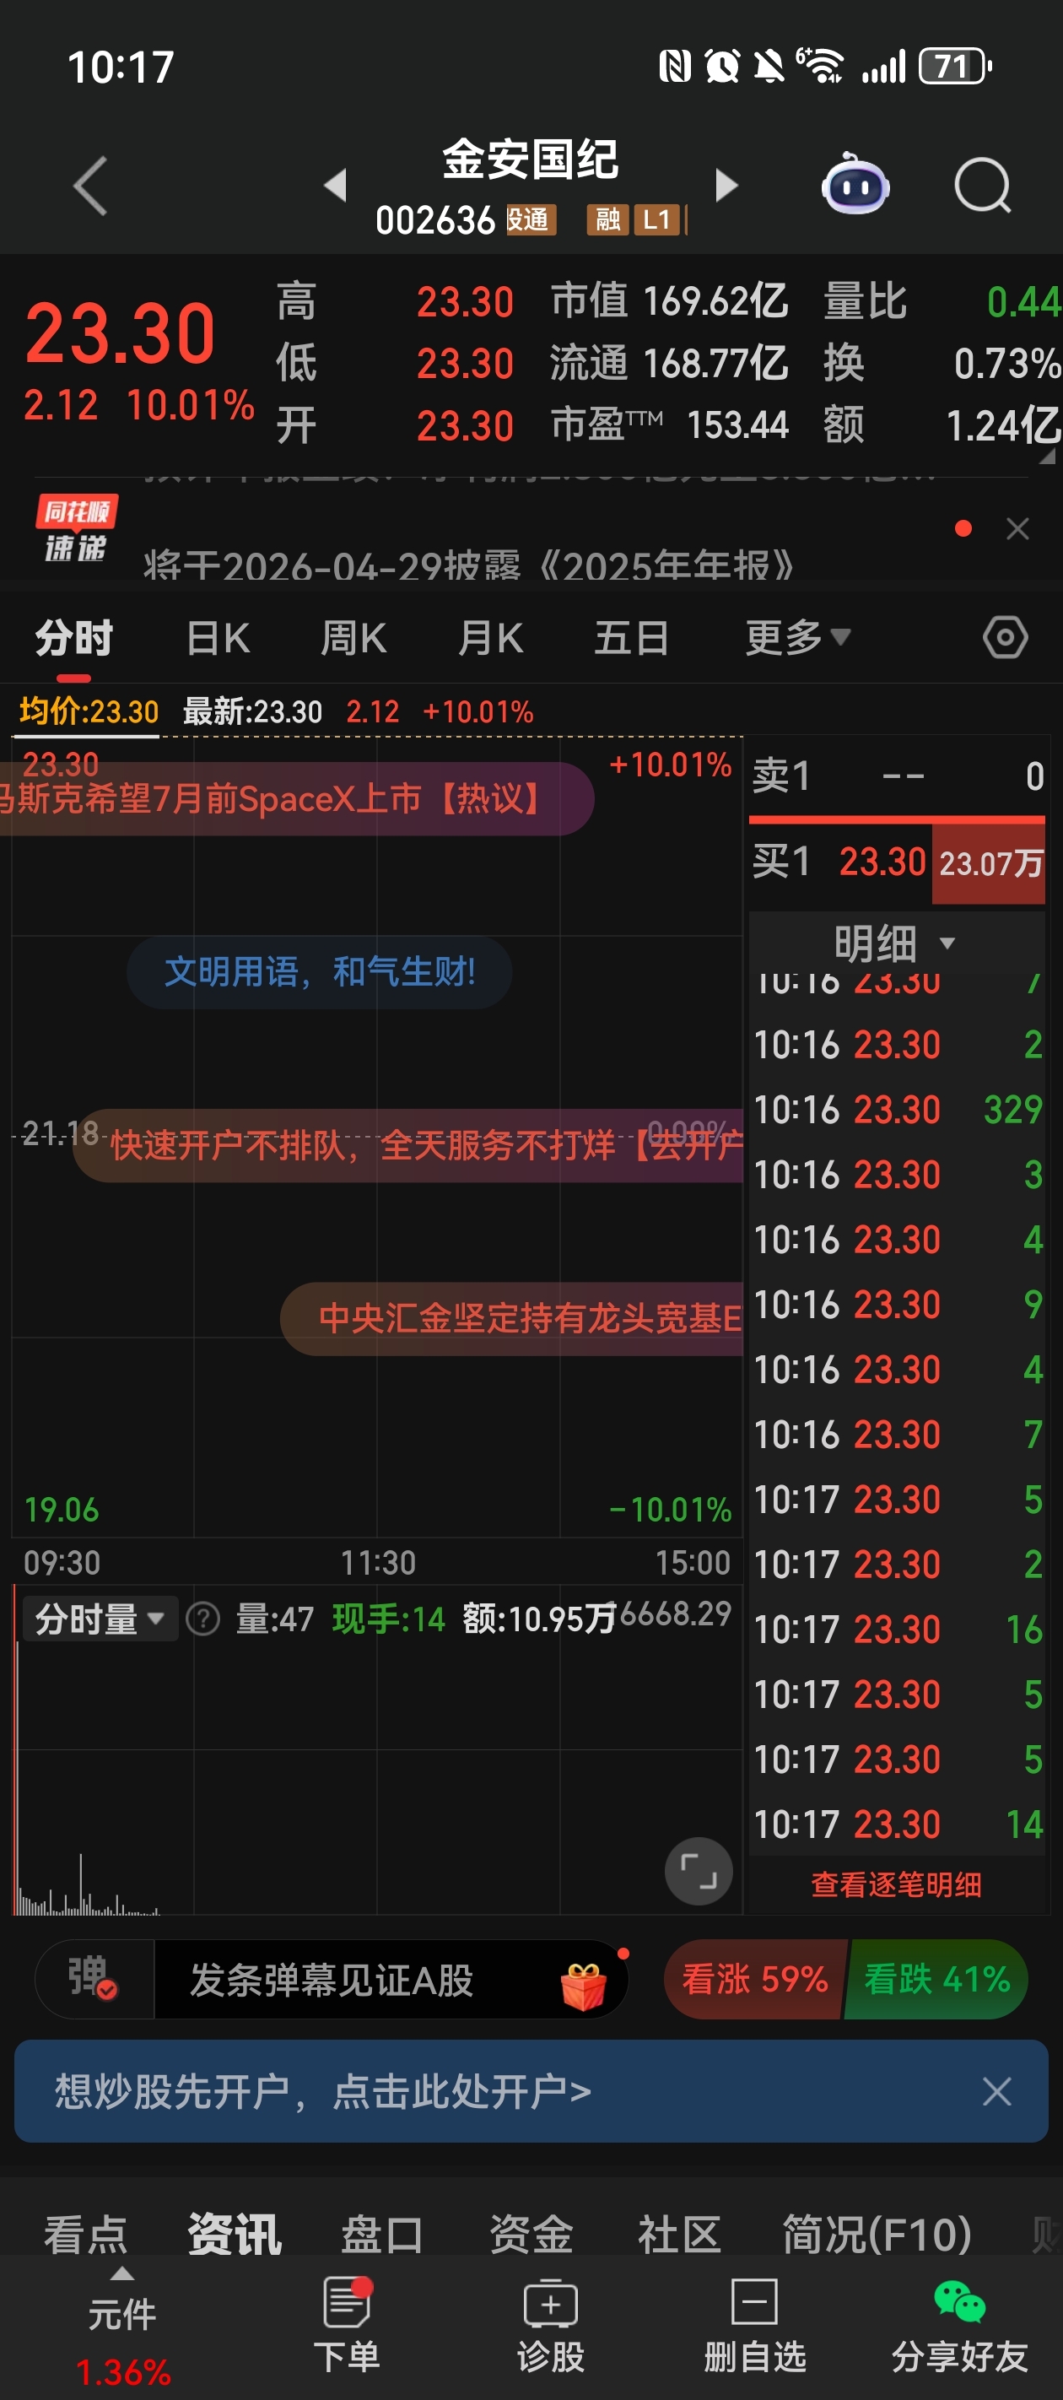Select the 五日 chart tab
1063x2400 pixels.
click(632, 638)
